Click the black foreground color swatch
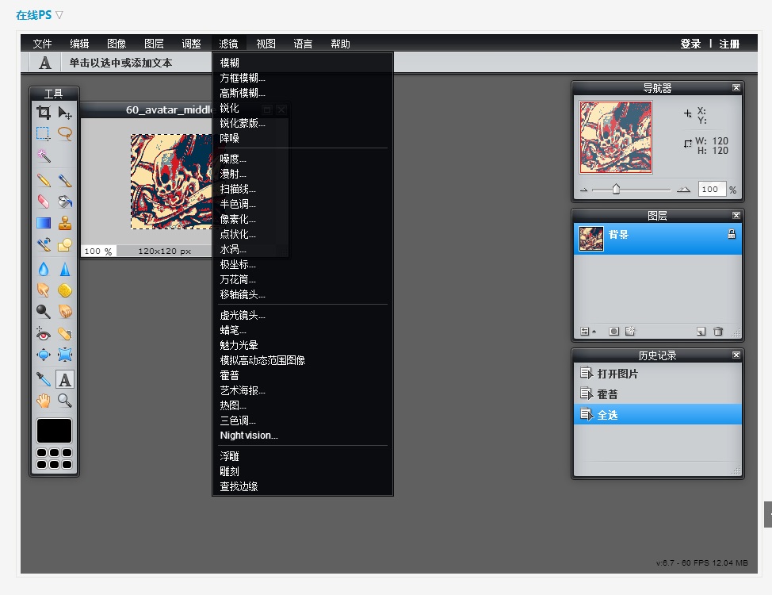Screen dimensions: 772x595 point(54,431)
